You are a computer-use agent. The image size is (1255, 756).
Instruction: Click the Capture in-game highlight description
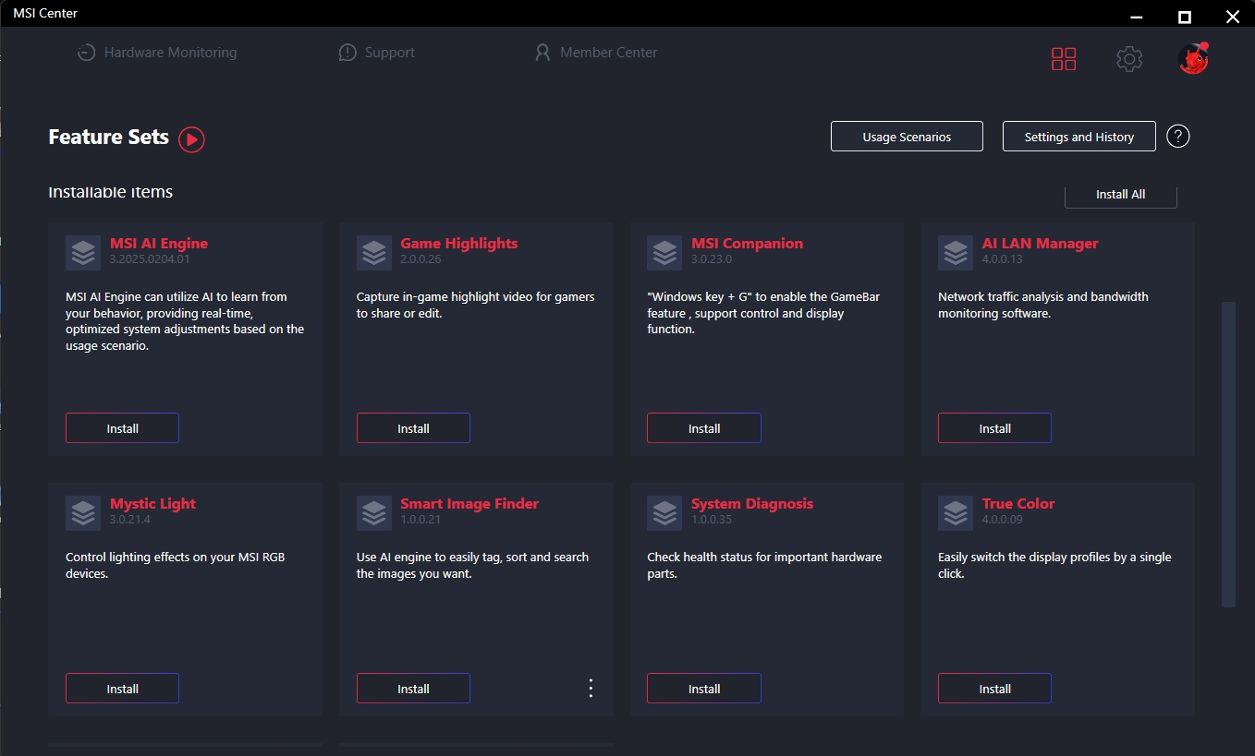click(x=476, y=305)
